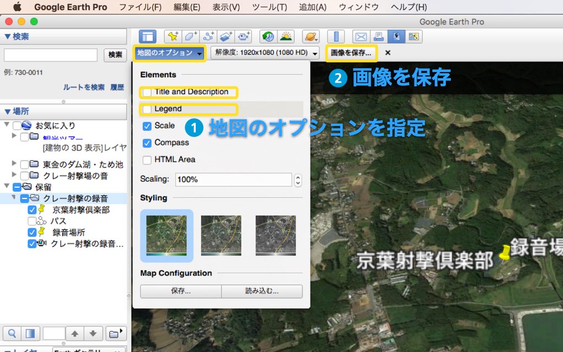Enable the Legend checkbox
The image size is (563, 352).
(147, 109)
